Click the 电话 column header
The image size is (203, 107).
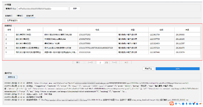click(97, 30)
